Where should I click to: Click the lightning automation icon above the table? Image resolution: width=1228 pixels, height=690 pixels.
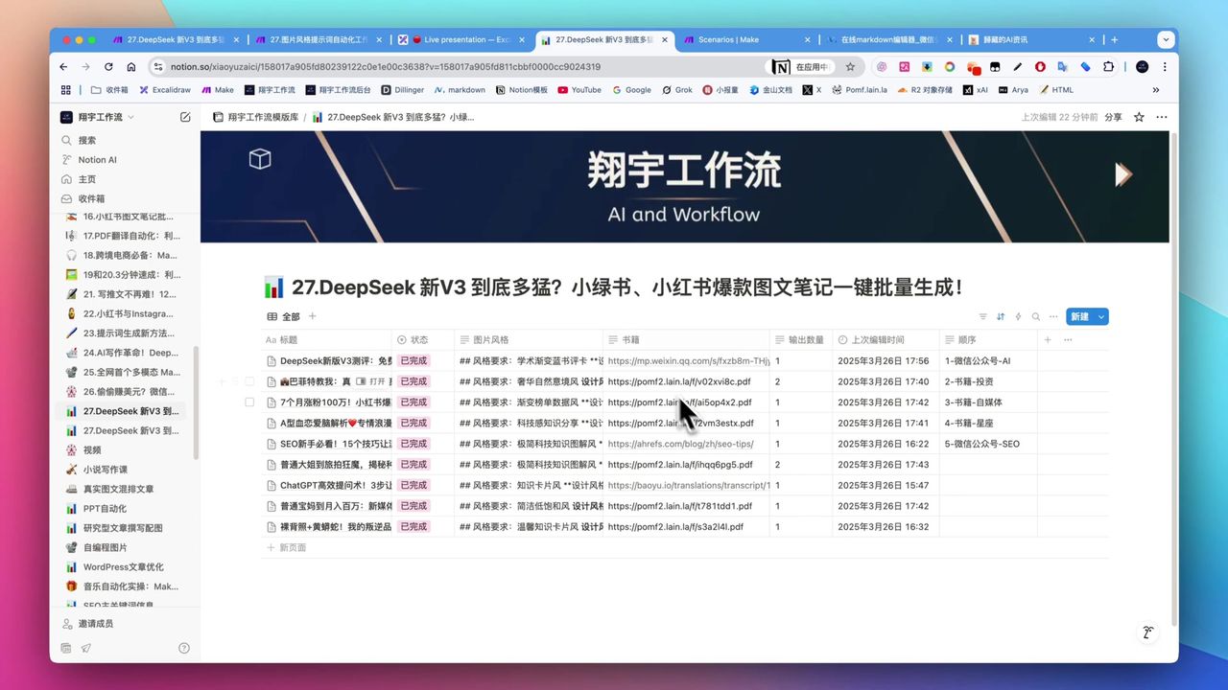1018,316
